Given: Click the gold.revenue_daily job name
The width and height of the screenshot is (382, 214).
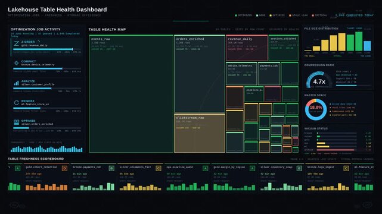Looking at the screenshot, I should tap(35, 45).
